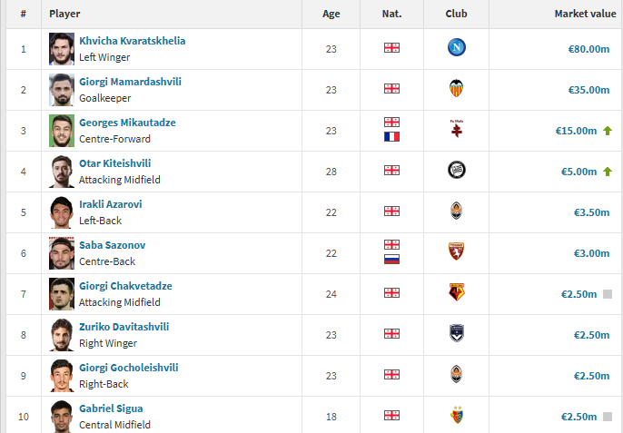Click the Sturm Graz crest in row 4
623x433 pixels.
coord(456,171)
